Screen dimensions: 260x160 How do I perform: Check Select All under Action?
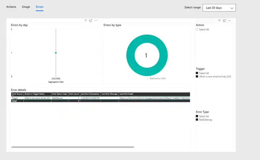pyautogui.click(x=197, y=29)
